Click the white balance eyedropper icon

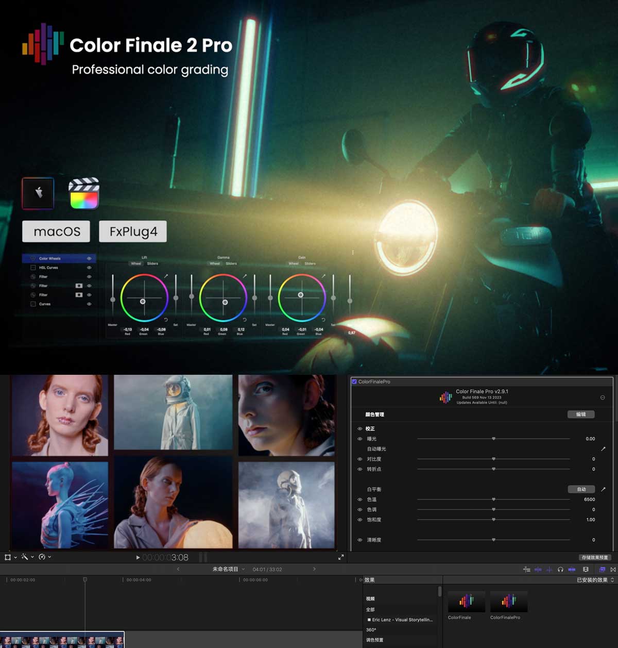coord(603,489)
